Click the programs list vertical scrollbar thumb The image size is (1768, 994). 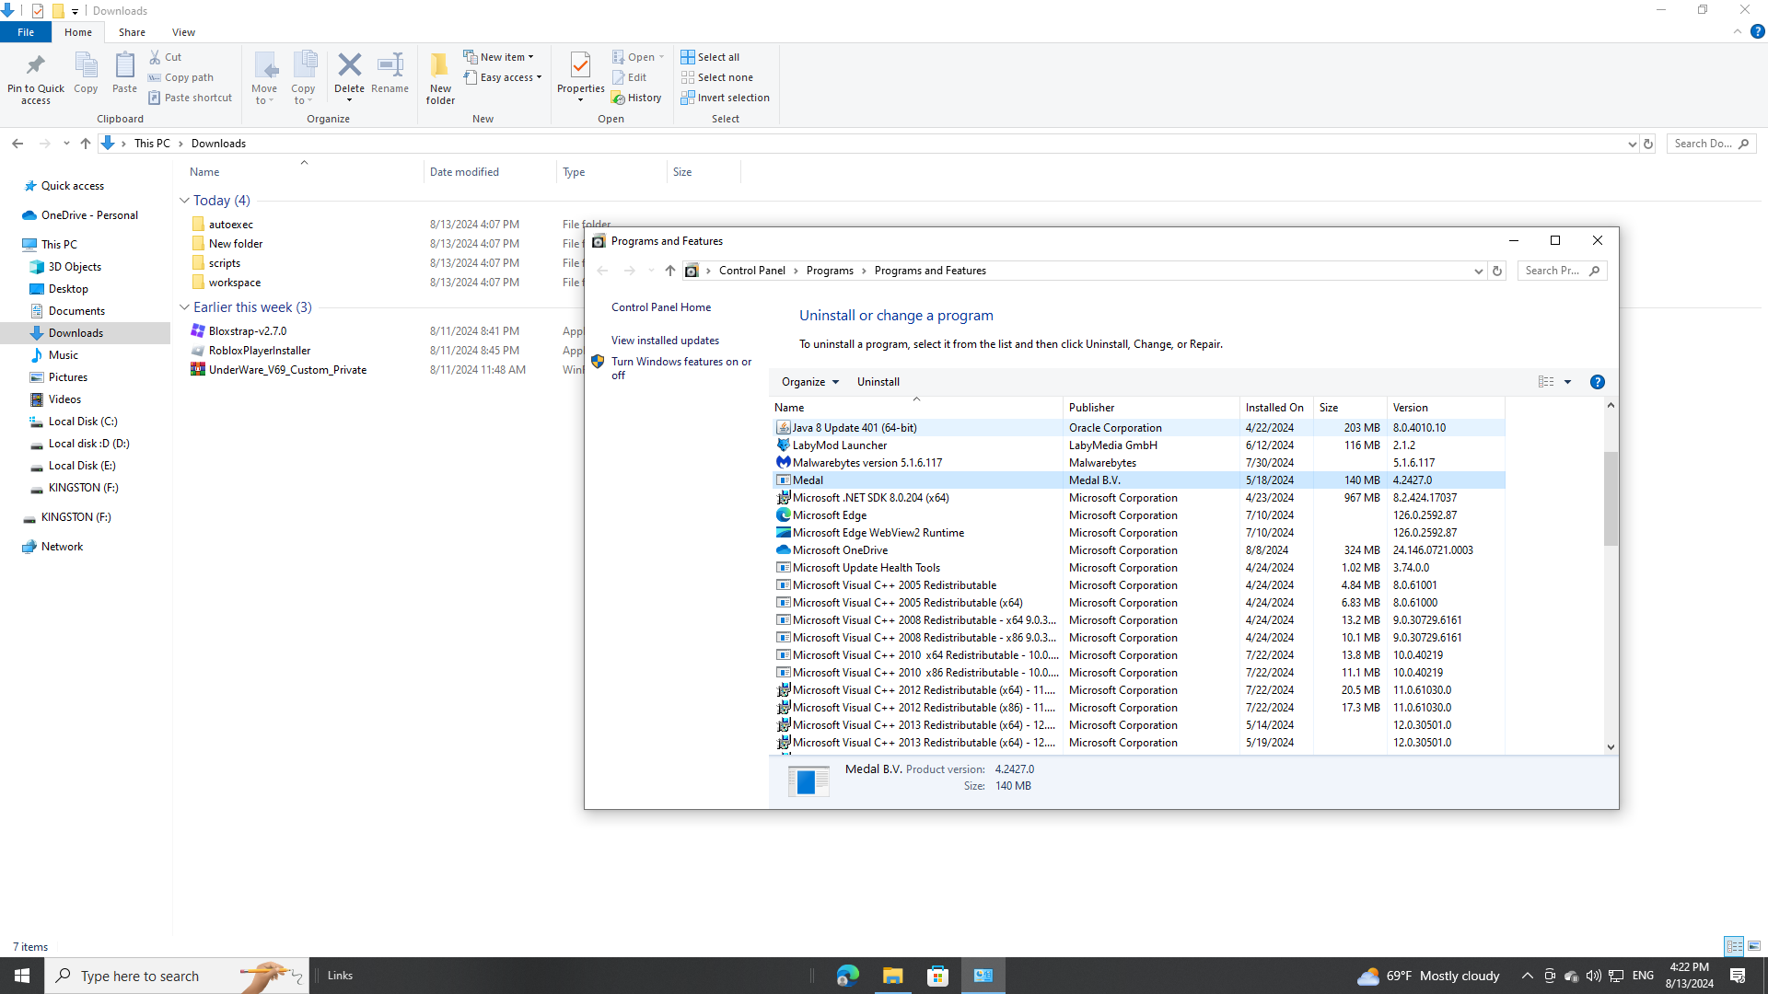point(1611,497)
